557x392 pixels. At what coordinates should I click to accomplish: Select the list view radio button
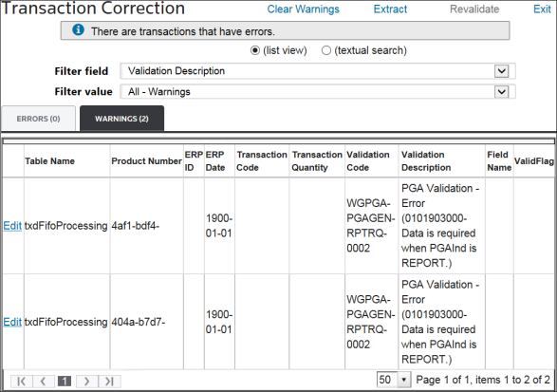[254, 50]
